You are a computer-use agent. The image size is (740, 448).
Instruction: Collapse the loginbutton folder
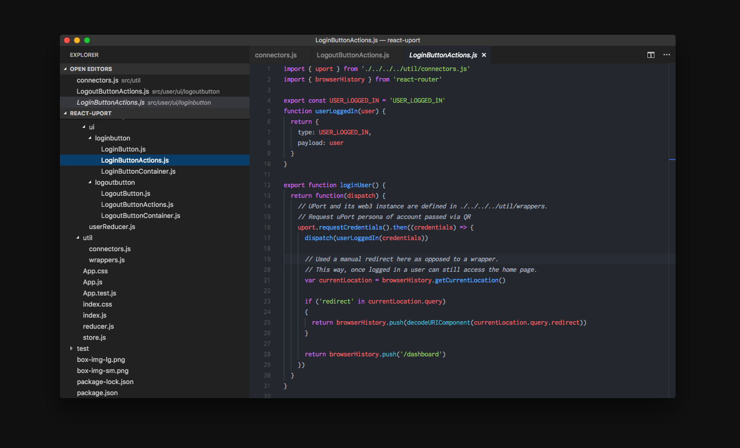[90, 138]
